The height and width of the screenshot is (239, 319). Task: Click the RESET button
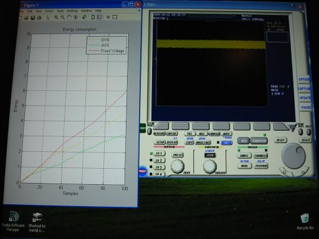tap(280, 140)
